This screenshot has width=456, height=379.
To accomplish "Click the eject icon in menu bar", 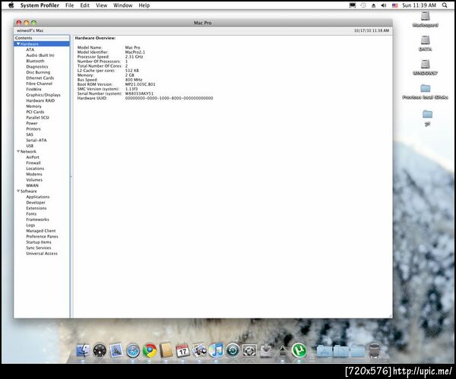I will (373, 5).
